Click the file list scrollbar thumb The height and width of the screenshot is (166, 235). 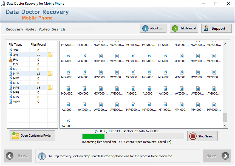pyautogui.click(x=225, y=118)
